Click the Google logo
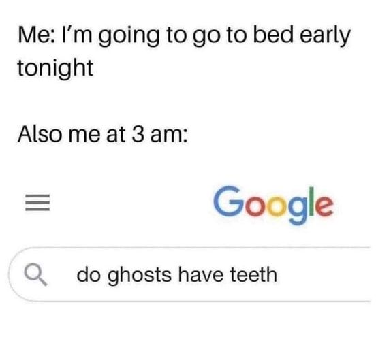Image resolution: width=376 pixels, height=341 pixels. pos(273,206)
